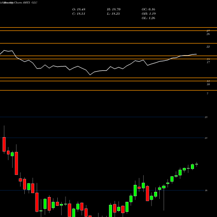Click the 'OH: 1.19' value
The image size is (217, 217).
[x=149, y=14]
